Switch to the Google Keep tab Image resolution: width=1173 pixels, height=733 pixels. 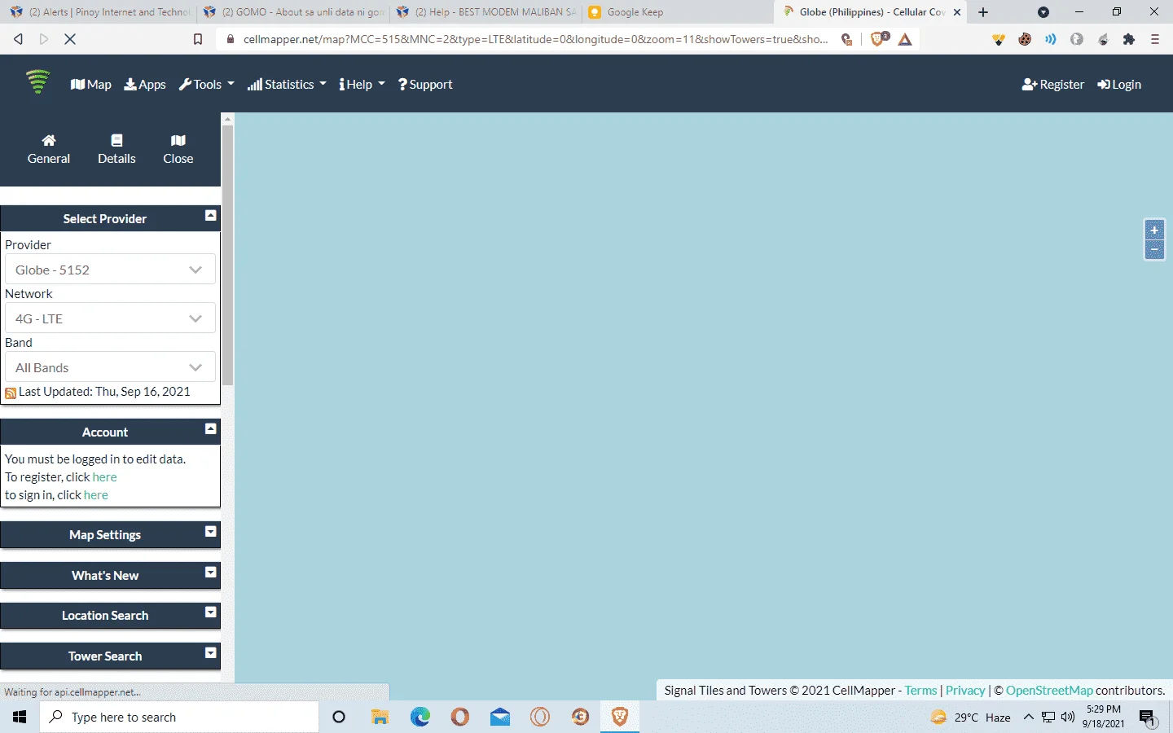tap(676, 12)
